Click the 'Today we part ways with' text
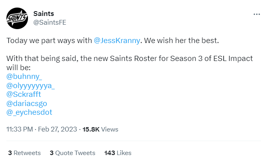The height and width of the screenshot is (161, 267). coord(49,40)
